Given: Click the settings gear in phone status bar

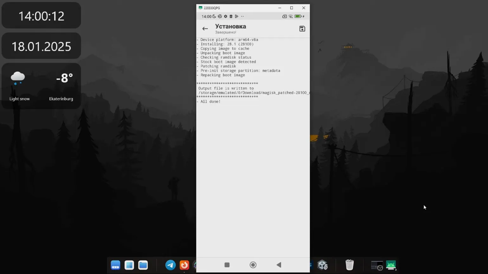Looking at the screenshot, I should [x=226, y=16].
